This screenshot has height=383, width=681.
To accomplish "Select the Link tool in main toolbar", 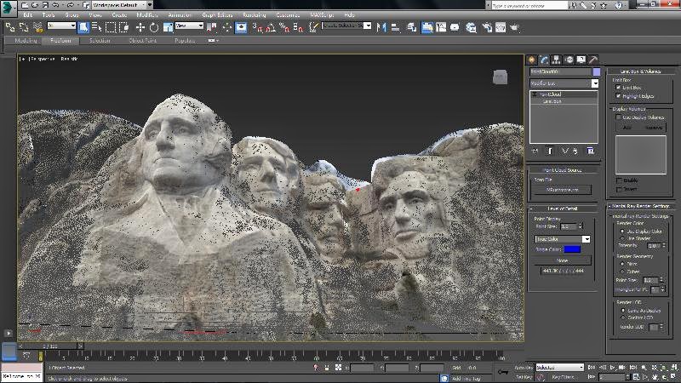I will [10, 27].
